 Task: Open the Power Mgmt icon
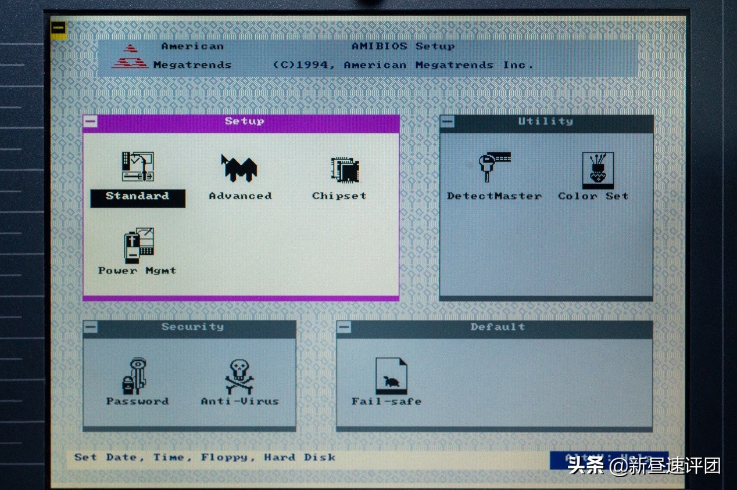pos(138,245)
